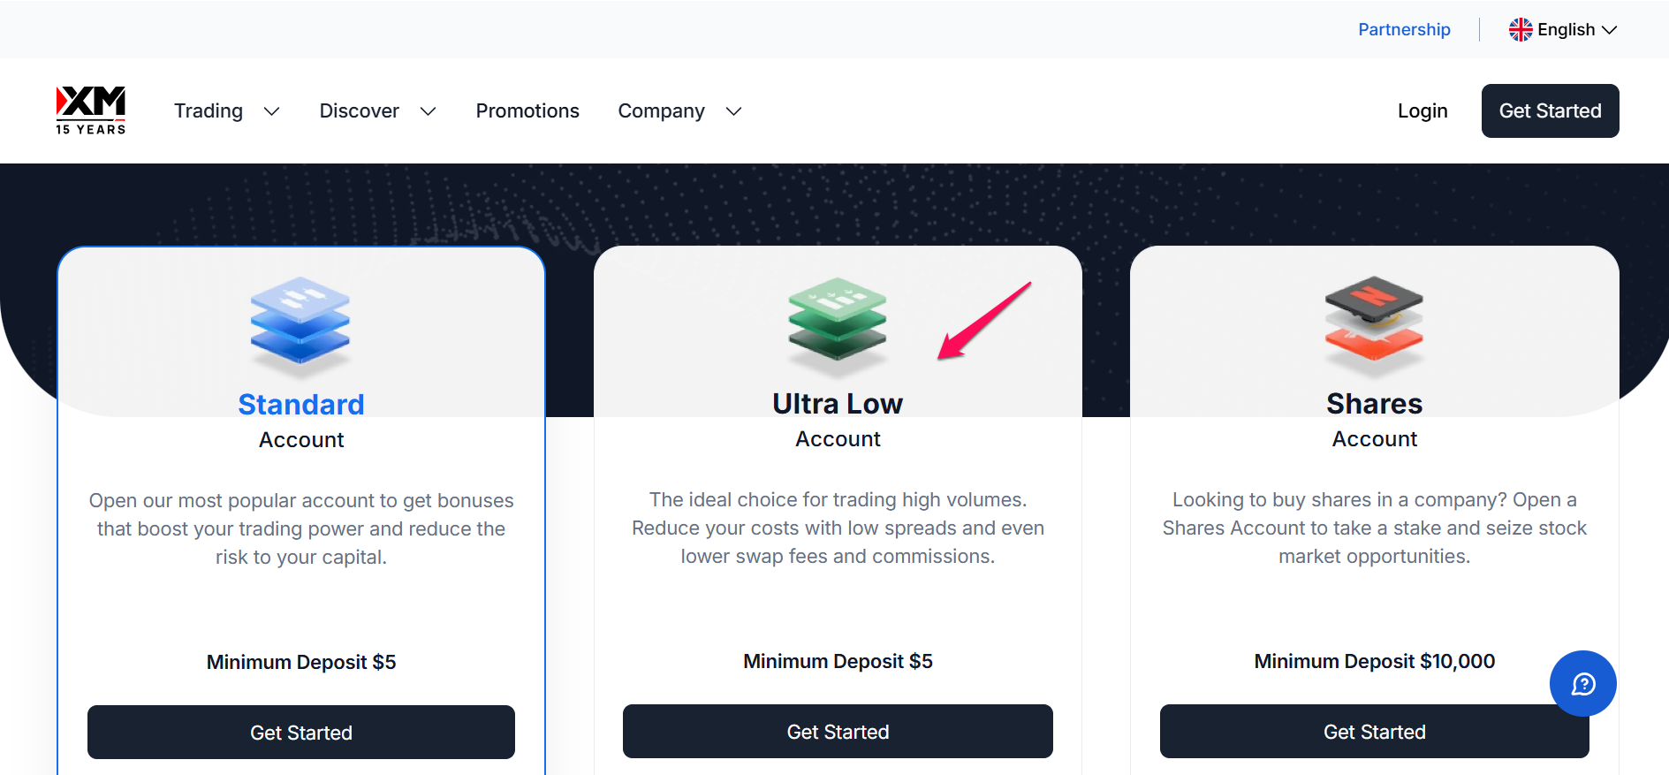Get started with the Shares Account
The image size is (1669, 775).
(x=1374, y=731)
